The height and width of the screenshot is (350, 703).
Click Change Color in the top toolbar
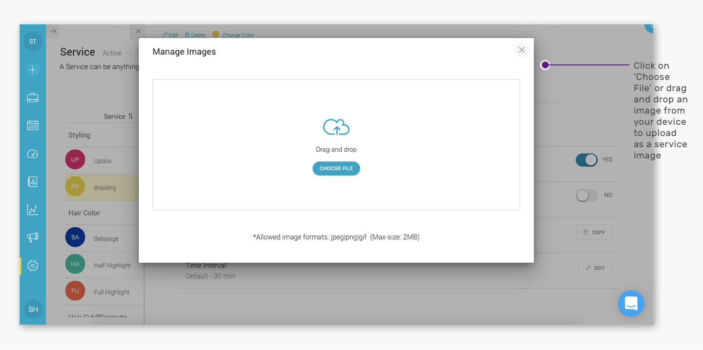click(238, 35)
